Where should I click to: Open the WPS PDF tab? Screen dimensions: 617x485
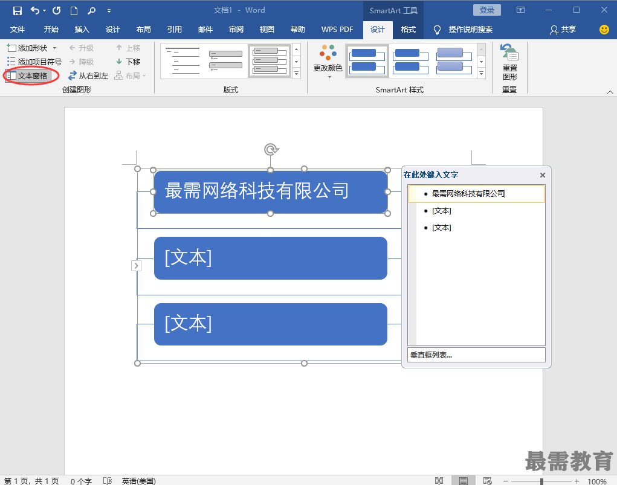point(337,30)
